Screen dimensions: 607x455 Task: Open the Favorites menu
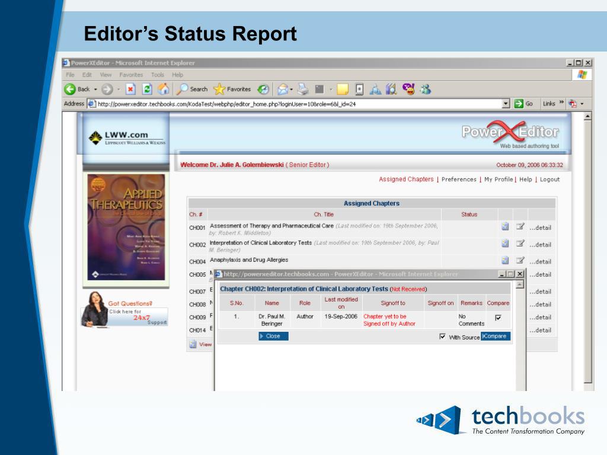pyautogui.click(x=131, y=75)
